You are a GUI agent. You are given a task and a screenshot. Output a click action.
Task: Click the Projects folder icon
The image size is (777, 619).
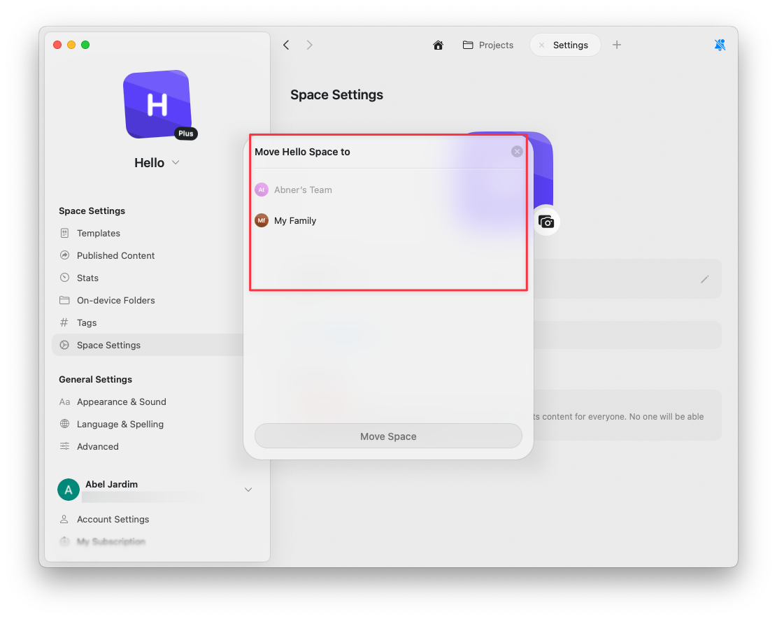click(x=468, y=45)
